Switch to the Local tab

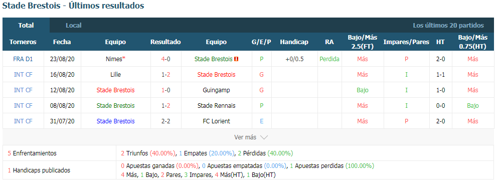click(x=73, y=25)
